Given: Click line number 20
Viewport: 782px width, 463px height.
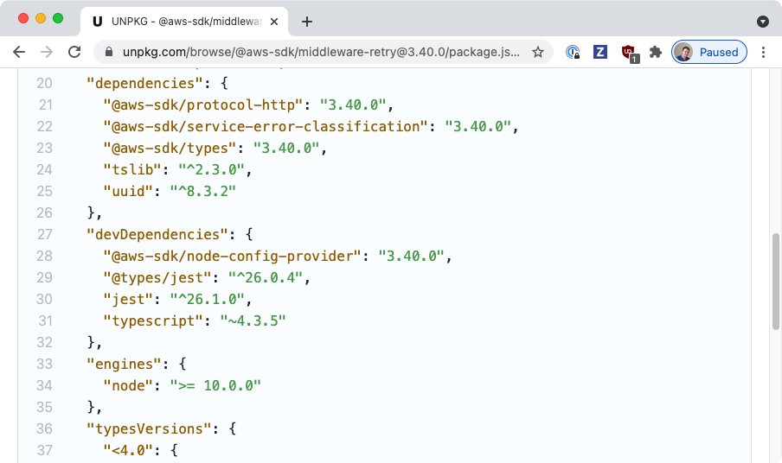Looking at the screenshot, I should coord(44,83).
